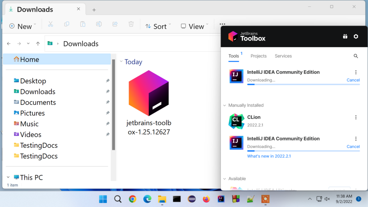Select the jetbrains-toolbox installer file

pos(148,93)
